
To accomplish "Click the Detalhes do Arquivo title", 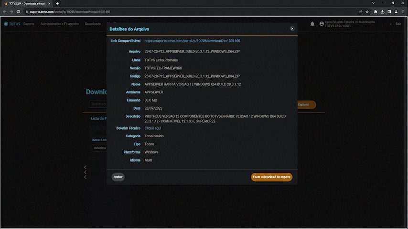I will coord(129,29).
